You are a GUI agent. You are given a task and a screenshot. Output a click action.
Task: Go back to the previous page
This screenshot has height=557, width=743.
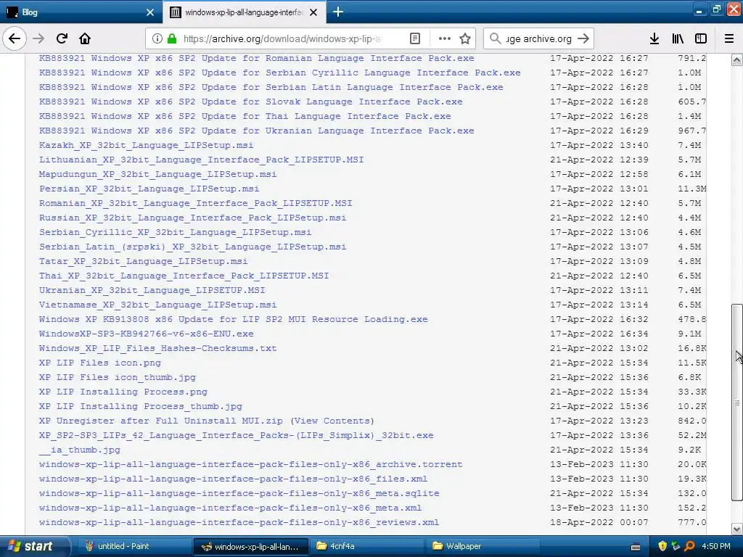point(15,38)
